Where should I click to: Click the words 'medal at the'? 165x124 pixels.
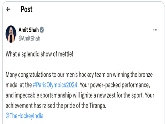pos(19,85)
